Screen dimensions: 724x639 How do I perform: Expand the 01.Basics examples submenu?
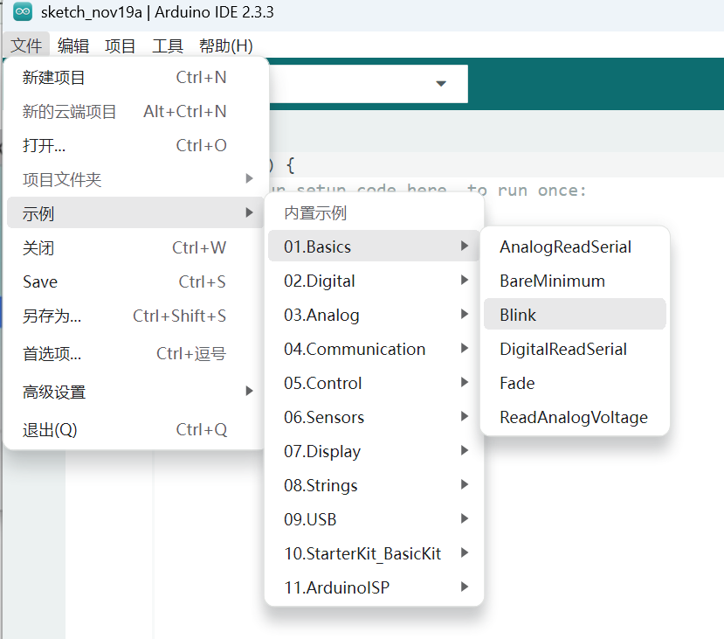point(374,247)
